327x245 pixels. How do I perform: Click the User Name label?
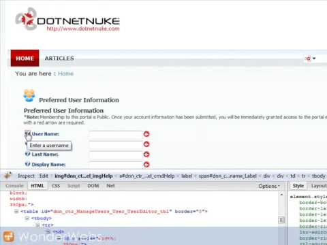coord(46,134)
